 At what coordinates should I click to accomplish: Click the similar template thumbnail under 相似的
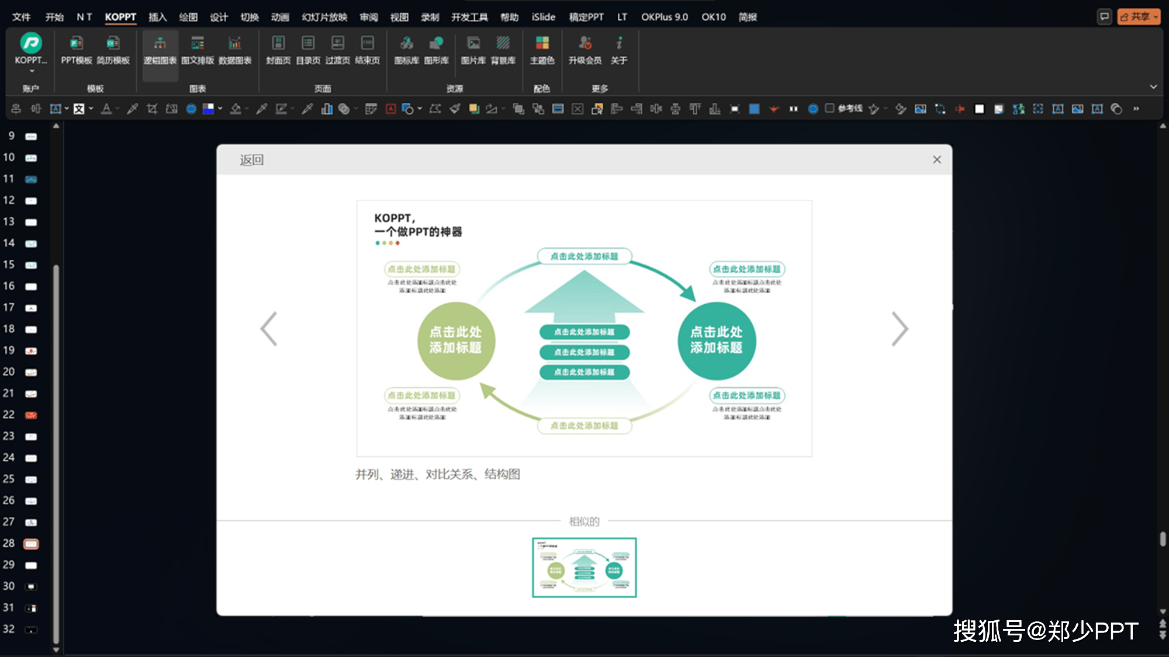click(x=584, y=567)
